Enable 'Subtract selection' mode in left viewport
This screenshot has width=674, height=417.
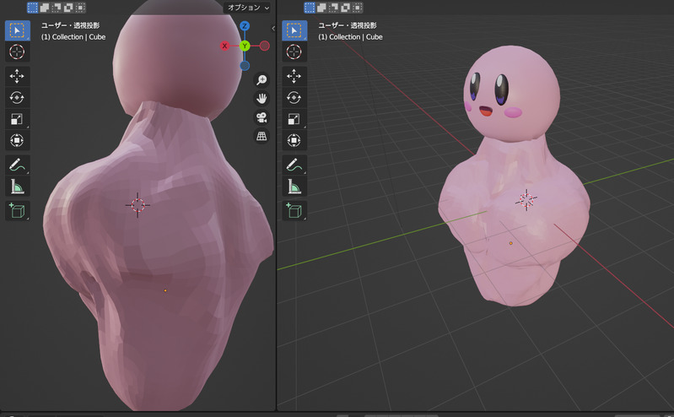[57, 8]
